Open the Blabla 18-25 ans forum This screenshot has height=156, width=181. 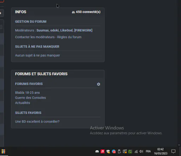coord(27,93)
